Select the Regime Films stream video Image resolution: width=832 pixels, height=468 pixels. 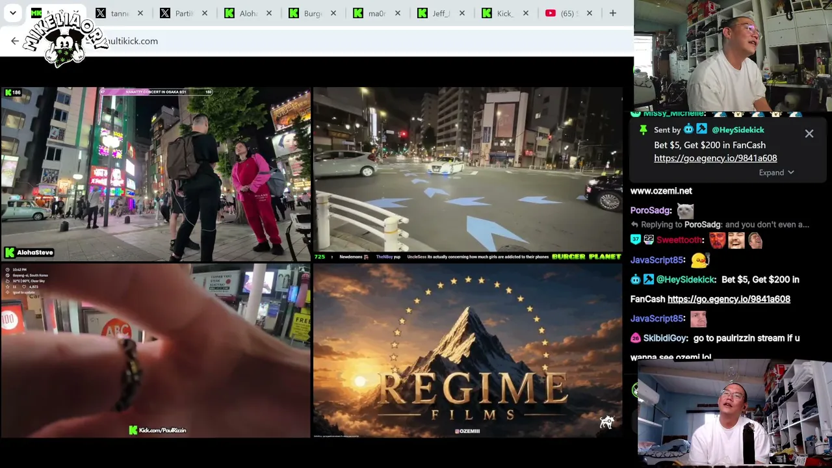(x=467, y=350)
